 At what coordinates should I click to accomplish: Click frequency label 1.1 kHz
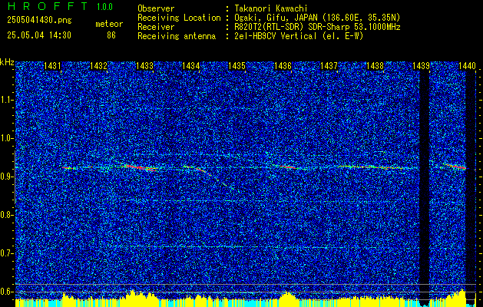5,100
